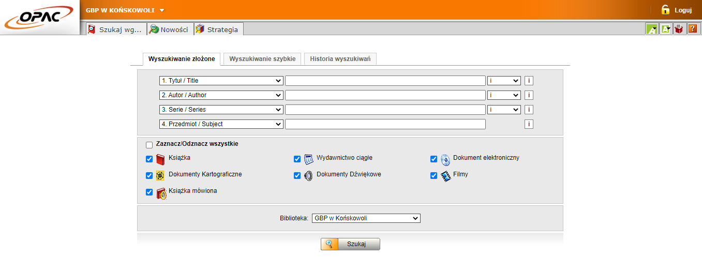Viewport: 702px width, 271px height.
Task: Toggle the Zaznacz/Odznacz wszystkie checkbox
Action: (150, 145)
